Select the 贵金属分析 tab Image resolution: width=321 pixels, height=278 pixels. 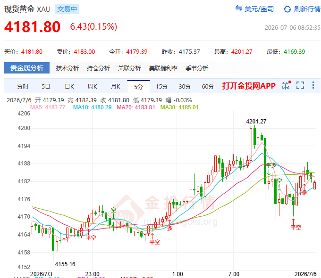pyautogui.click(x=27, y=68)
